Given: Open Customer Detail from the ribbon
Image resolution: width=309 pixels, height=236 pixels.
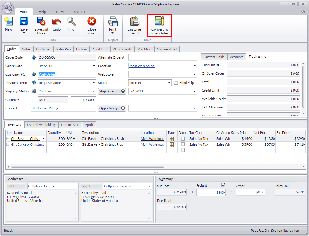Looking at the screenshot, I should tap(135, 22).
